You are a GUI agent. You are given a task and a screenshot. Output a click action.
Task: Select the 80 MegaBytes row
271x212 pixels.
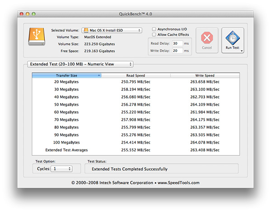(135, 127)
